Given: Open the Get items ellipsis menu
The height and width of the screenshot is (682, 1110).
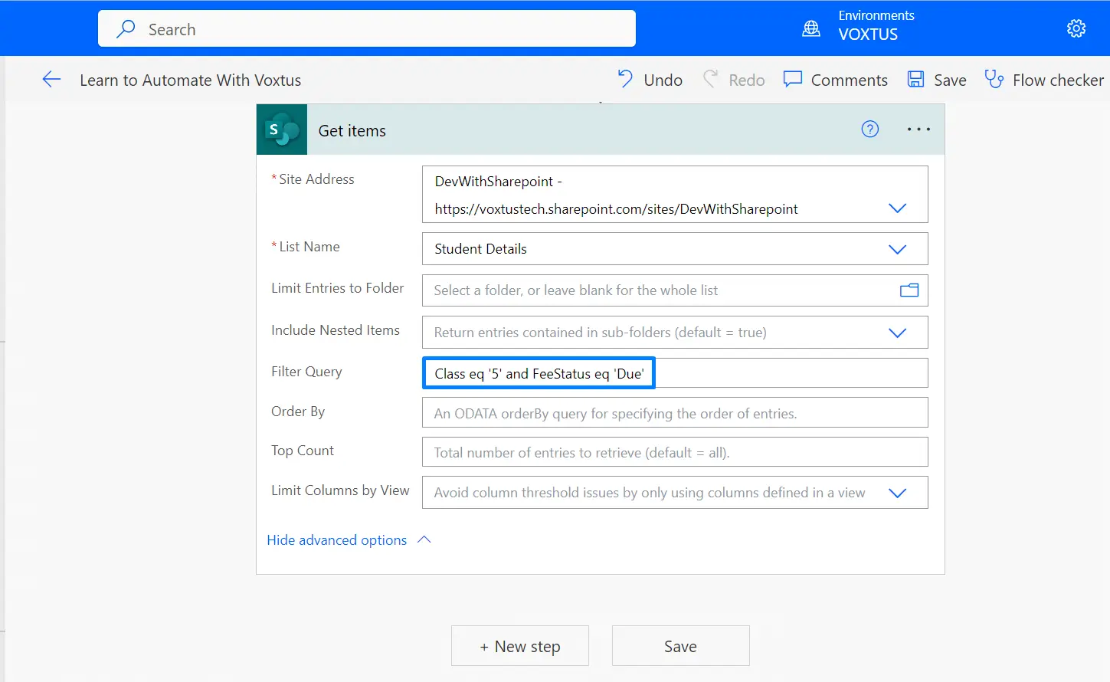Looking at the screenshot, I should point(918,130).
